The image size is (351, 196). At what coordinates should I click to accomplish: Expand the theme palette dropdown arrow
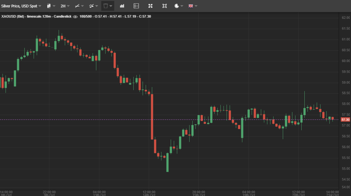point(182,6)
